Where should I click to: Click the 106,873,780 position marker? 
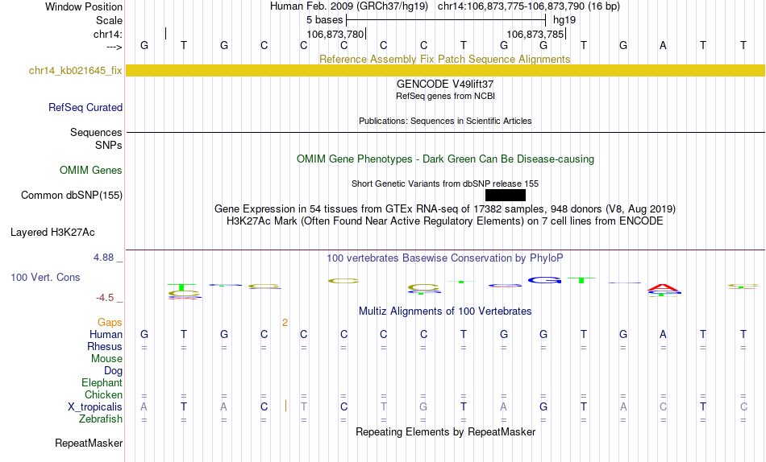click(x=335, y=34)
